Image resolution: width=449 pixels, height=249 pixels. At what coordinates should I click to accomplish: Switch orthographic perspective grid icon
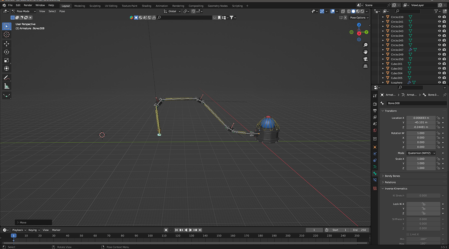point(365,66)
